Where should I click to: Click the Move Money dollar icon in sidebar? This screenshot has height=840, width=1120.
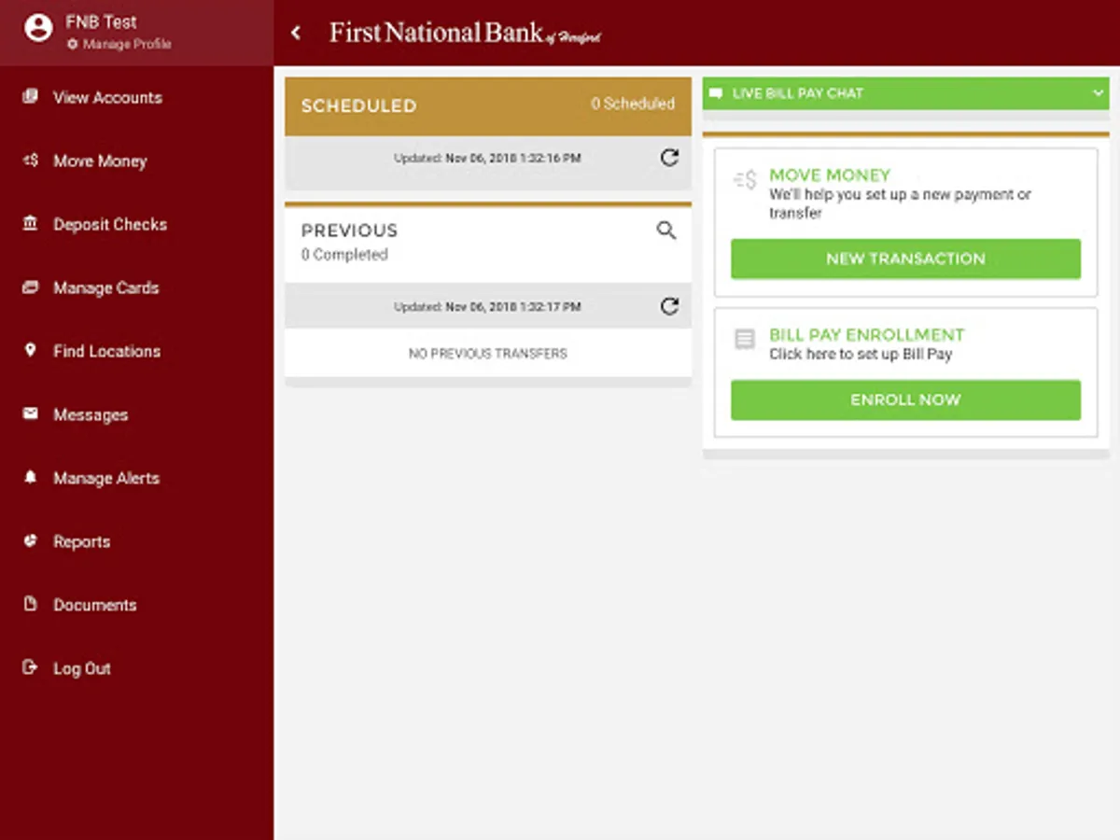(x=31, y=161)
